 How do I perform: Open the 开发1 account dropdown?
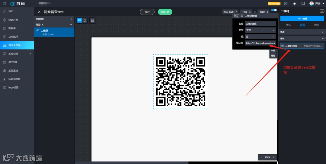pyautogui.click(x=320, y=4)
